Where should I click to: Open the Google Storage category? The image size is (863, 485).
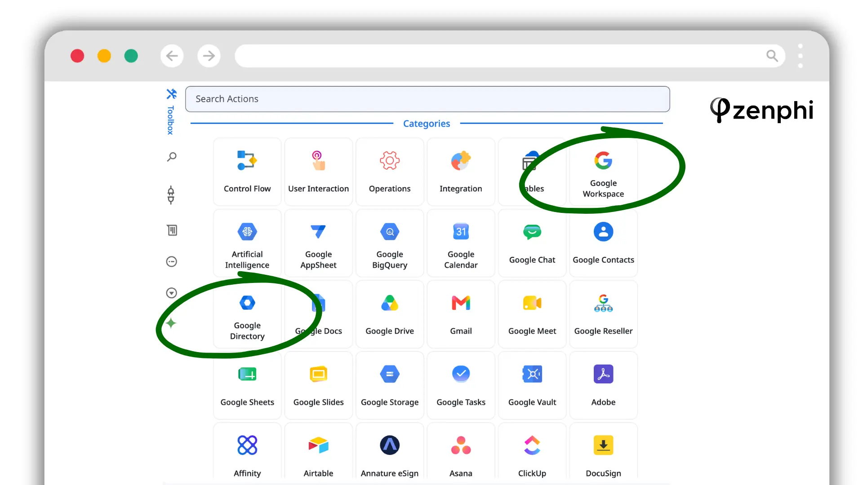pyautogui.click(x=390, y=385)
